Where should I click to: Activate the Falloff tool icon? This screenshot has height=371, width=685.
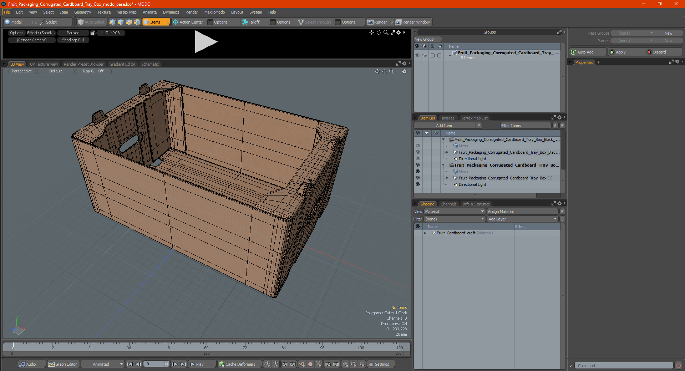click(244, 22)
